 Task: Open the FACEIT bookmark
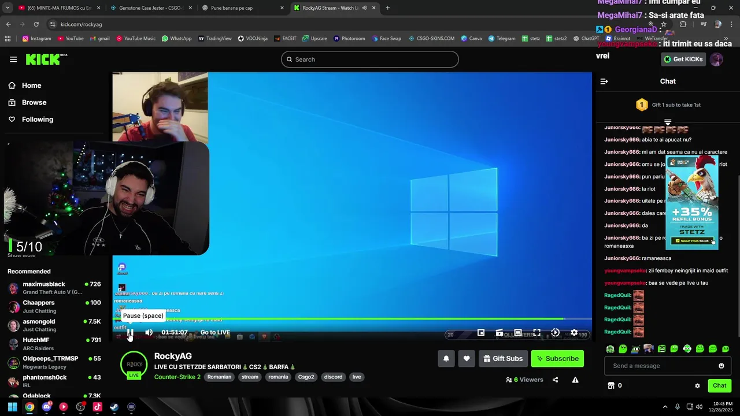285,39
